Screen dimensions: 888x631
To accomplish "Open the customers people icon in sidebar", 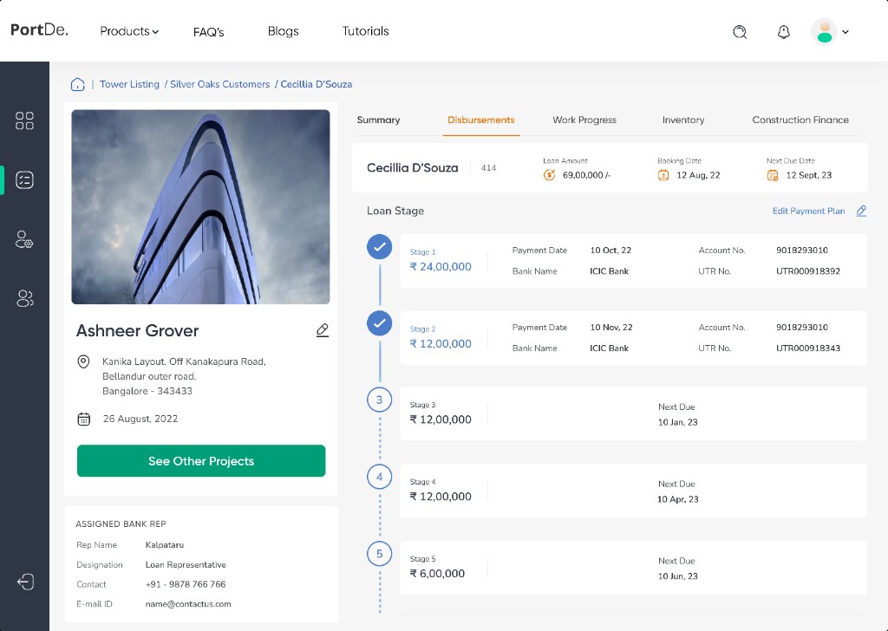I will (24, 298).
